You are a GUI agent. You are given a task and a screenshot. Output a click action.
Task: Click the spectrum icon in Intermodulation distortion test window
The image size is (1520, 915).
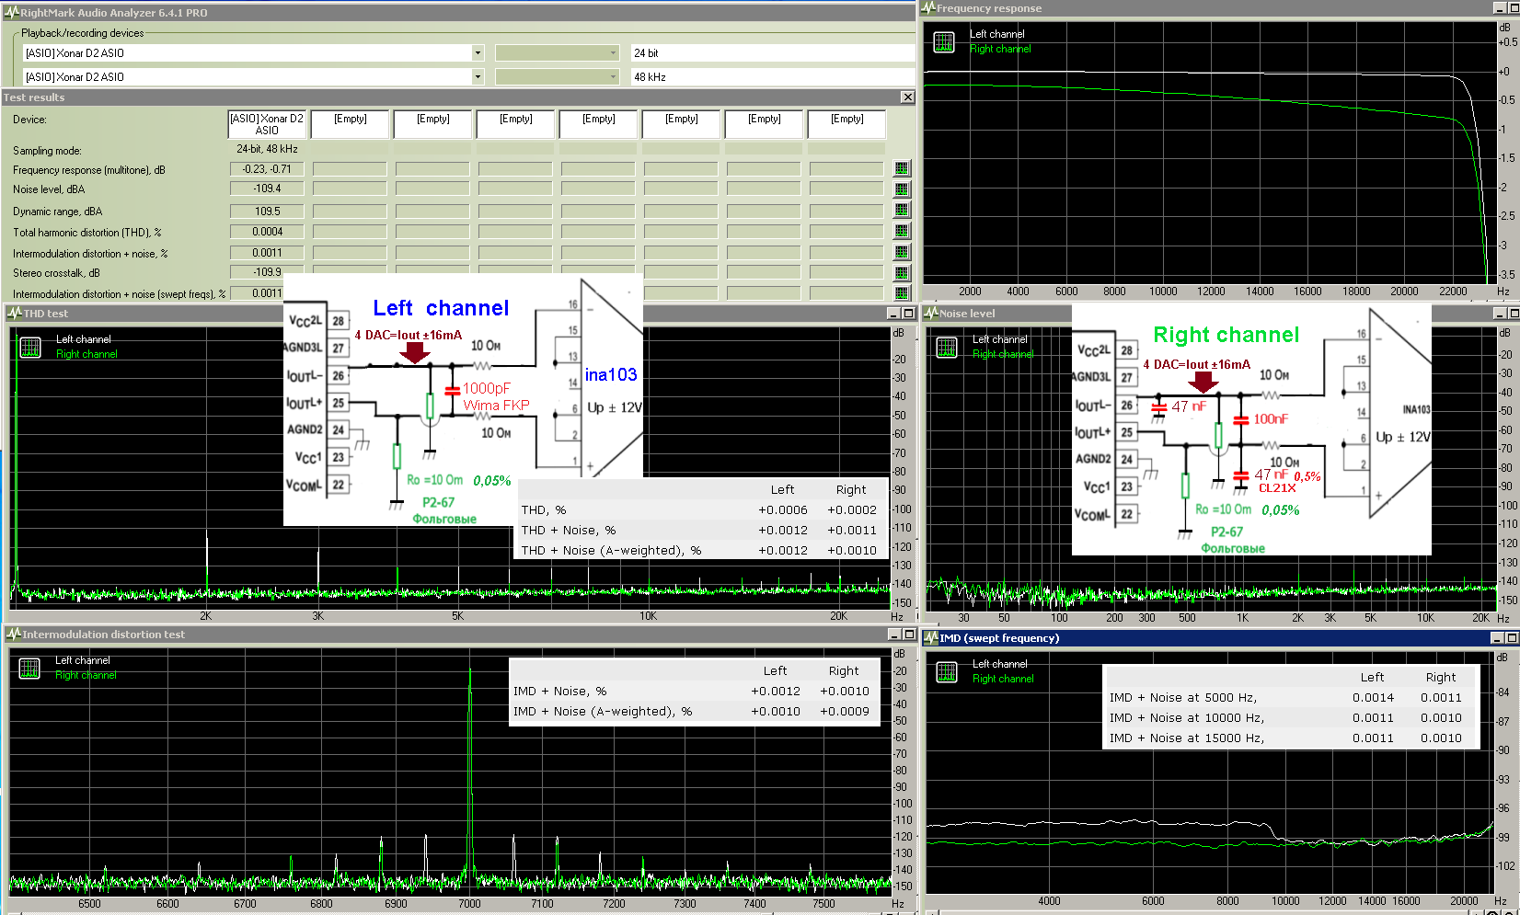29,668
